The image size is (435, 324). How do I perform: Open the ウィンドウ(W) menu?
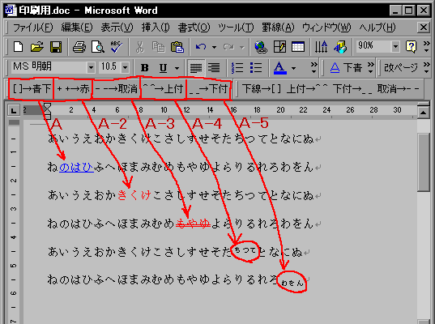(x=326, y=28)
